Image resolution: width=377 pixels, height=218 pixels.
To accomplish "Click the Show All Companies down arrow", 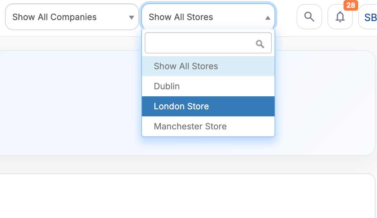I will coord(132,18).
